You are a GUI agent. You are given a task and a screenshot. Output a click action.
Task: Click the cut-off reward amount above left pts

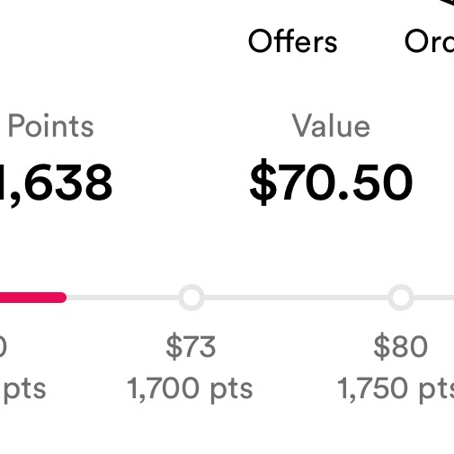point(3,347)
